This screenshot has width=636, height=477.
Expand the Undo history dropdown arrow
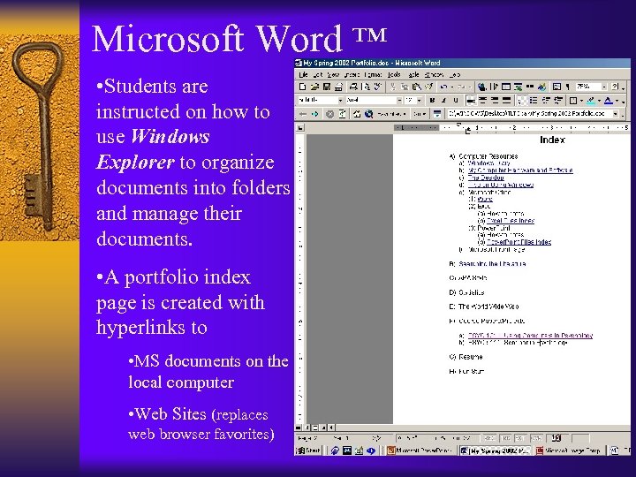pos(452,87)
